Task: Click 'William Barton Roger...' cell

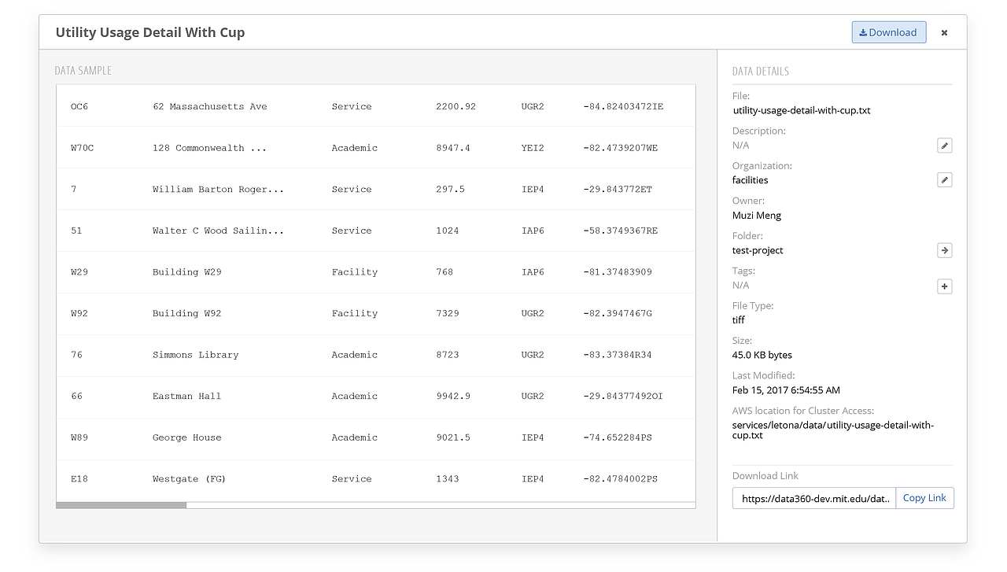Action: (x=218, y=190)
